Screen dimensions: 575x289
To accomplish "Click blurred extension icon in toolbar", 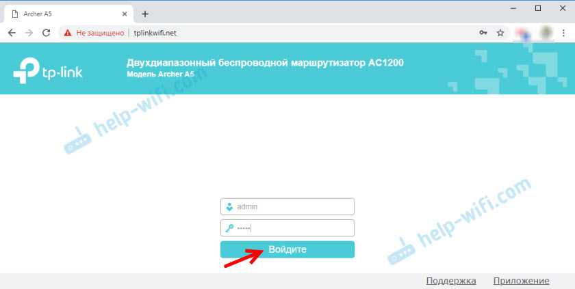I will click(522, 33).
